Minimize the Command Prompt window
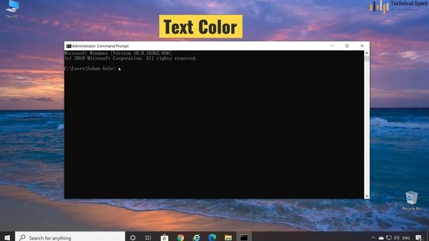Viewport: 429px width, 241px height. 332,46
